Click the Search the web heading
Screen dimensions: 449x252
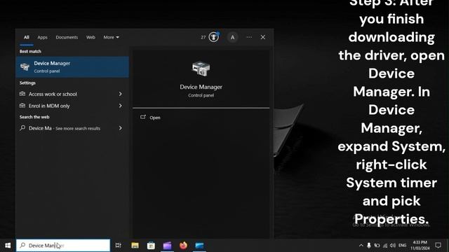[x=34, y=117]
